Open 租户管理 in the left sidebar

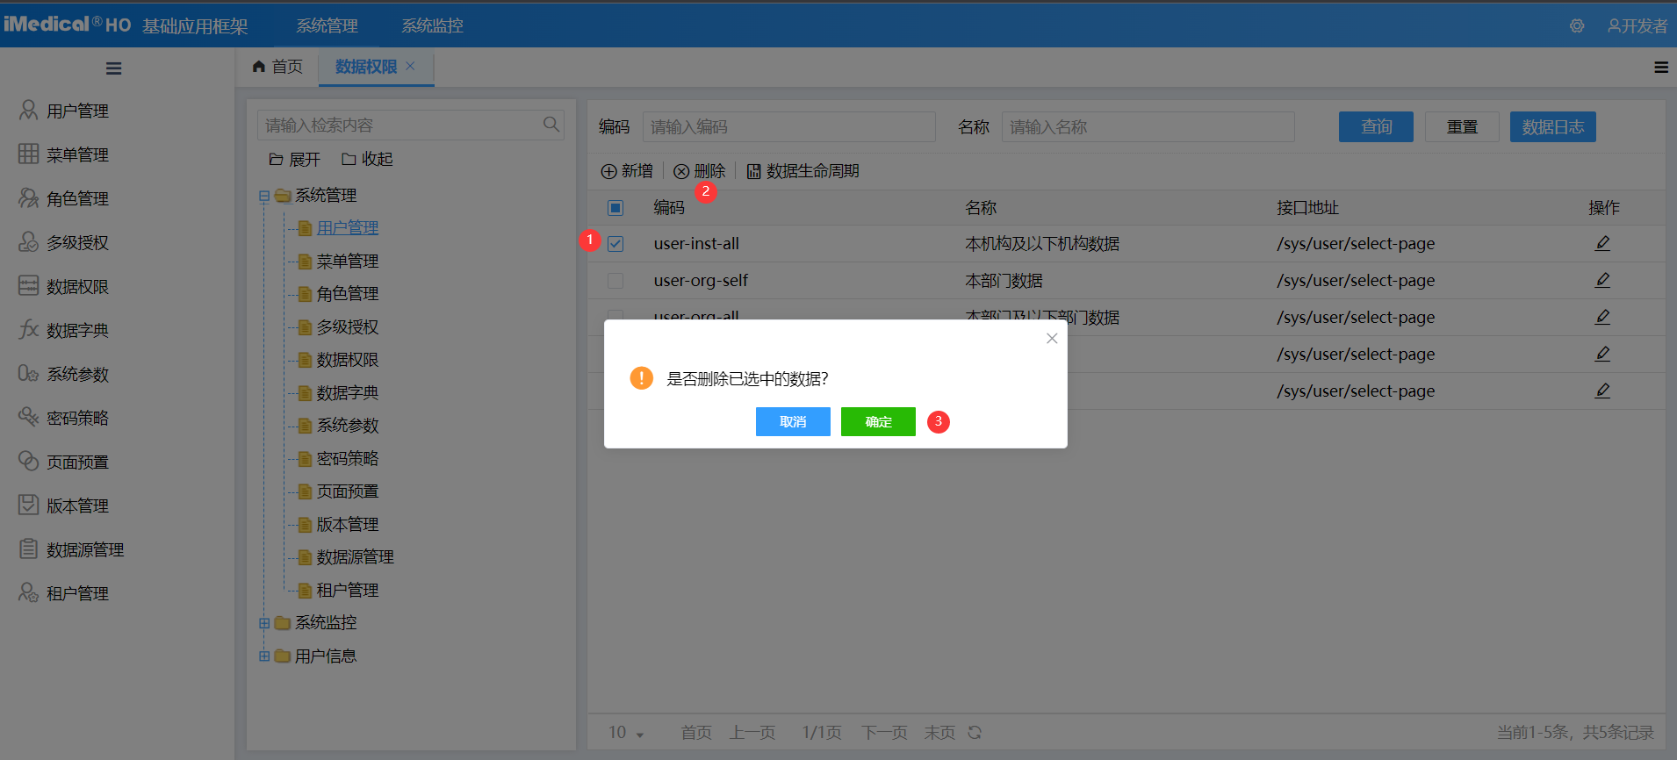(x=77, y=593)
